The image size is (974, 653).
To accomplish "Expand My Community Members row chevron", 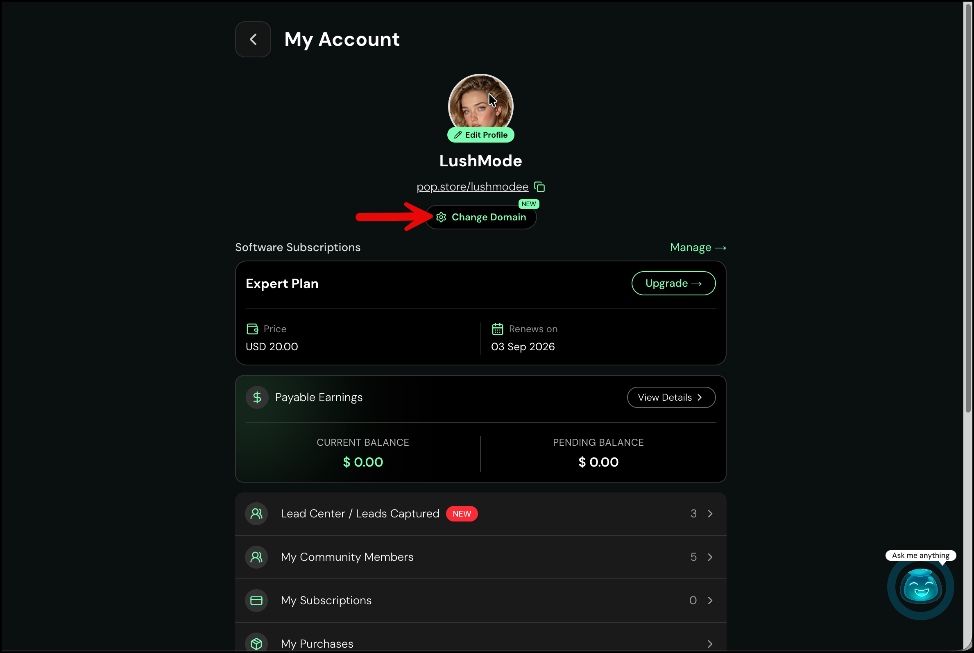I will [710, 557].
